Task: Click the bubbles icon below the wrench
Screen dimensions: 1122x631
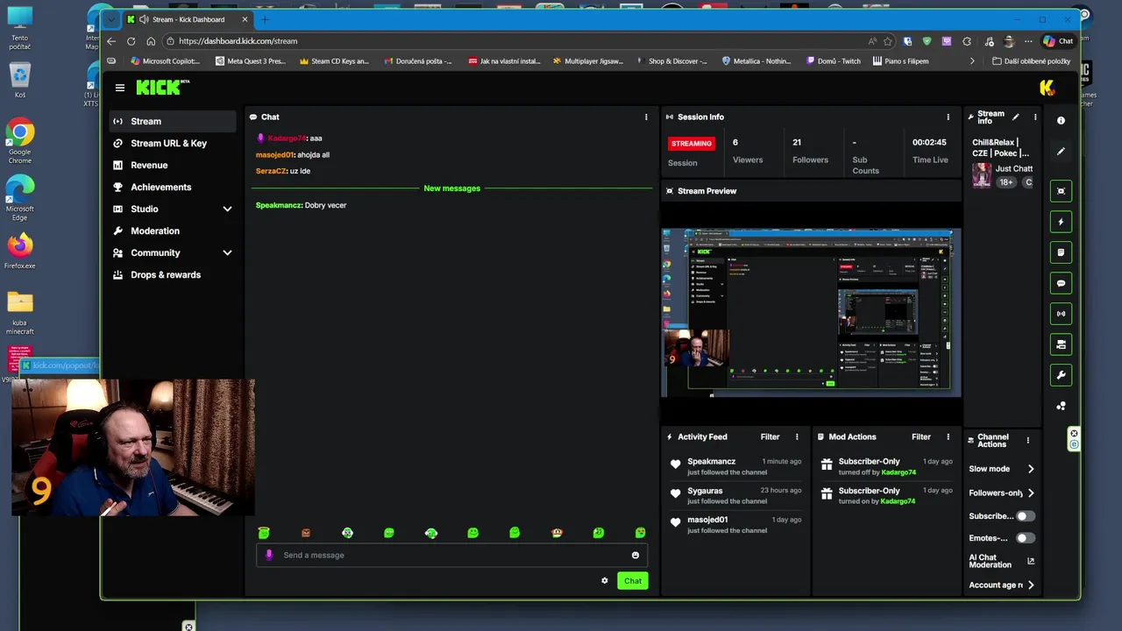Action: click(1061, 406)
